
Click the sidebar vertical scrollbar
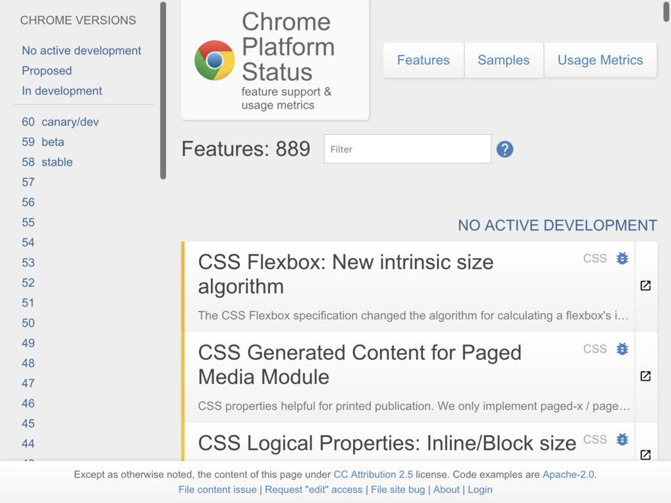163,90
